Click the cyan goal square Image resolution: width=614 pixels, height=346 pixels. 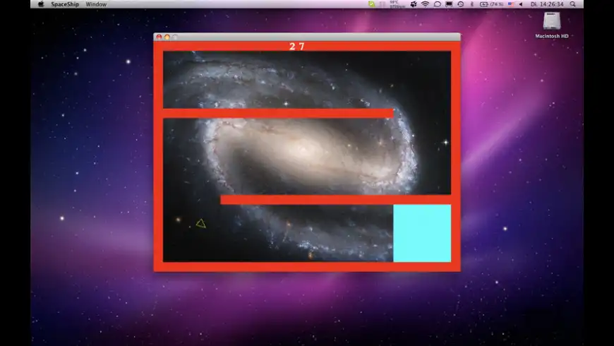422,233
